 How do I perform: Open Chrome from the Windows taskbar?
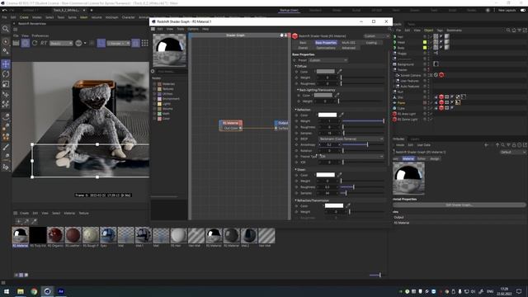tap(34, 291)
